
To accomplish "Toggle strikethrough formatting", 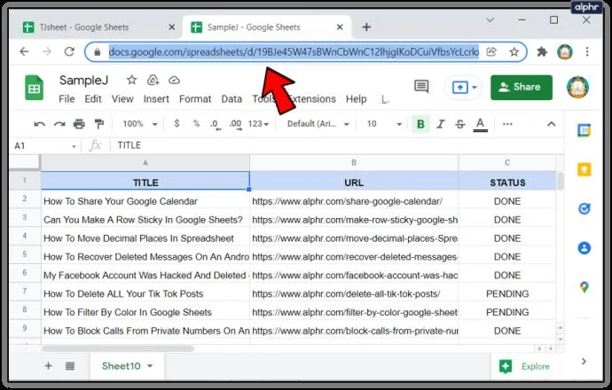I will [x=460, y=124].
